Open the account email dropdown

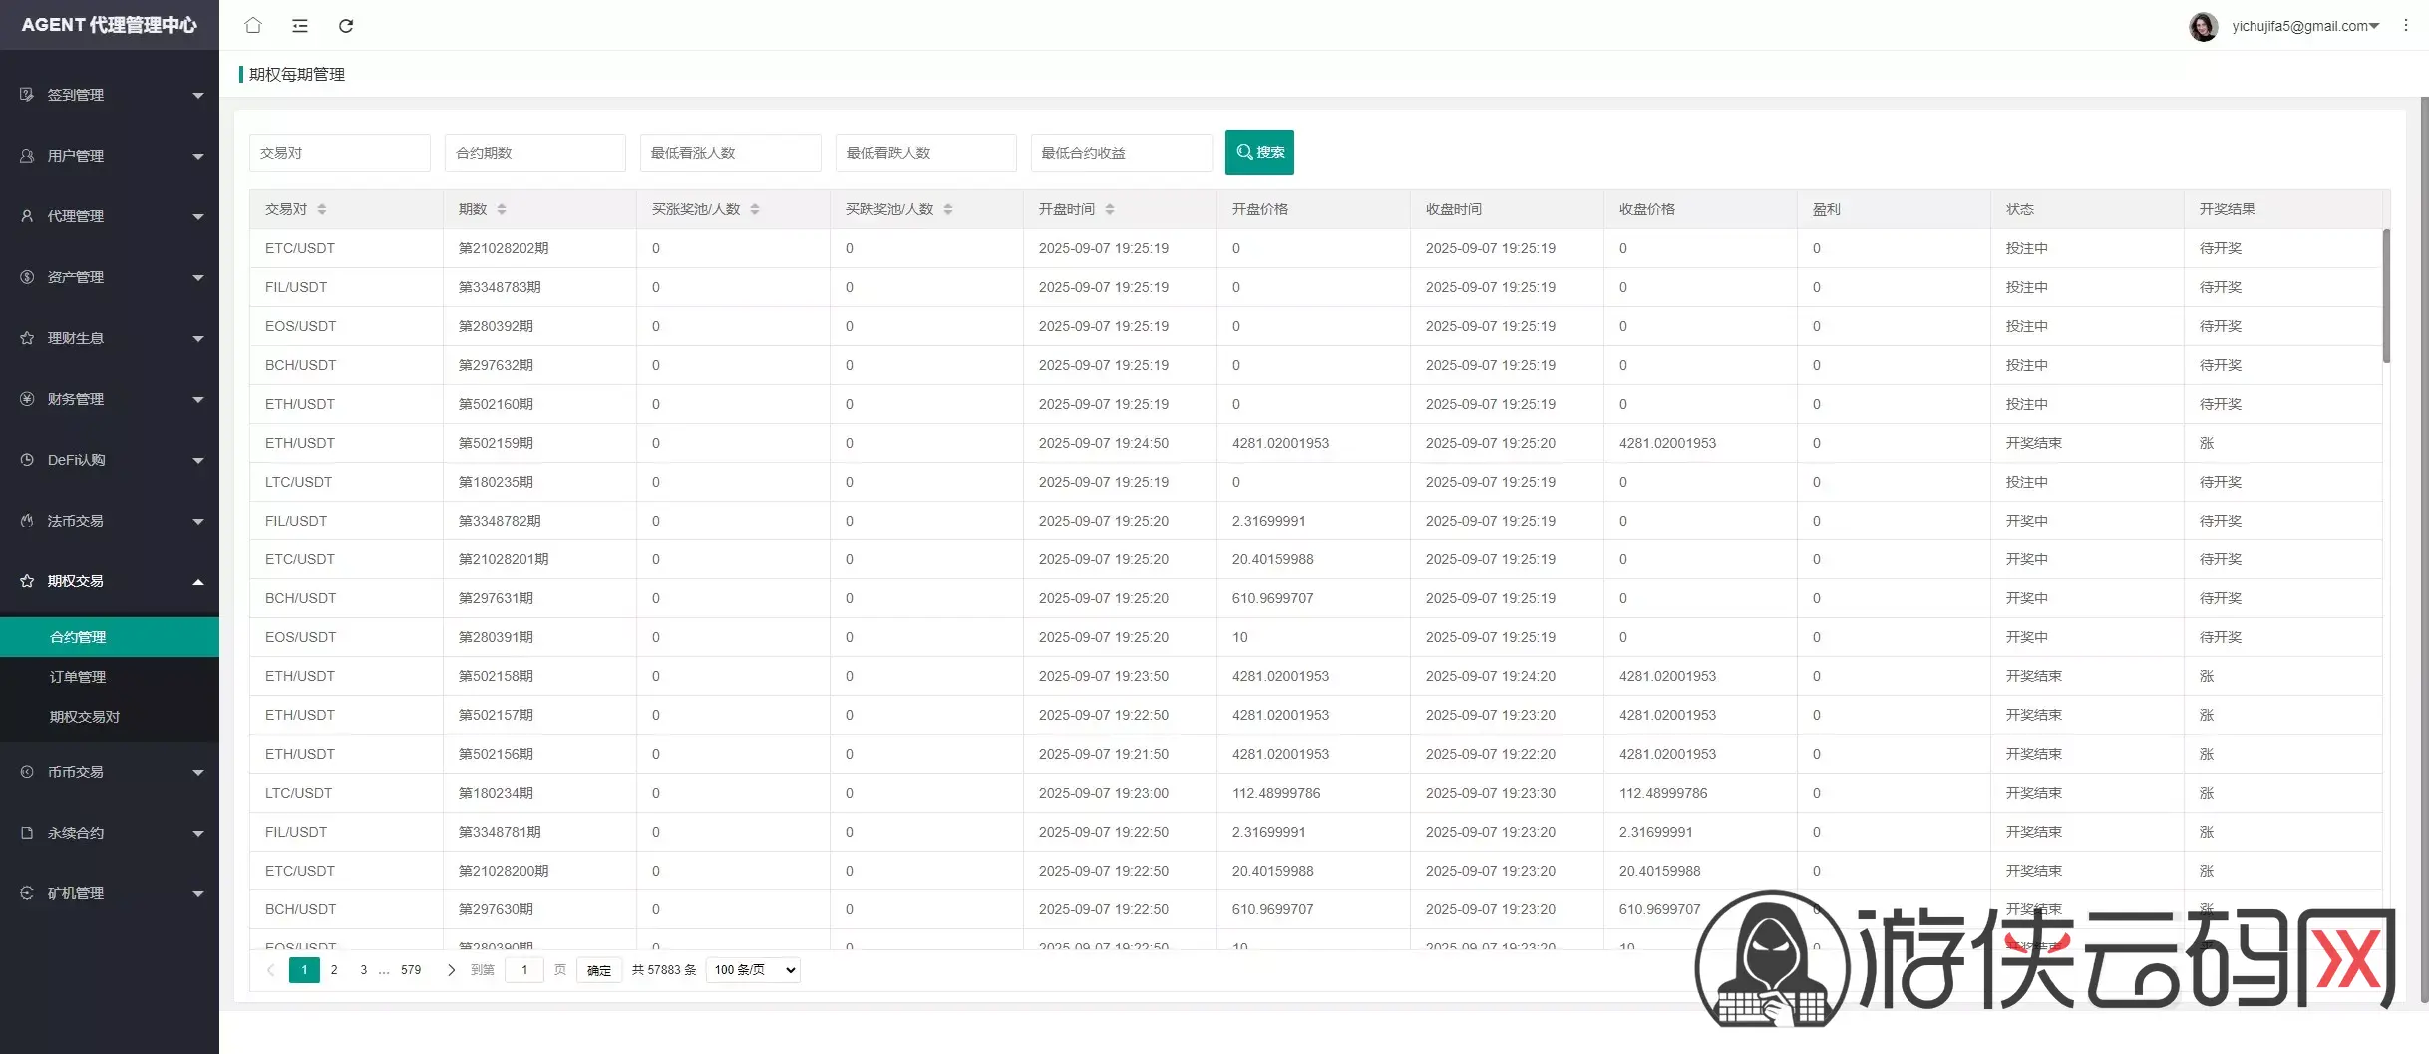[2304, 26]
